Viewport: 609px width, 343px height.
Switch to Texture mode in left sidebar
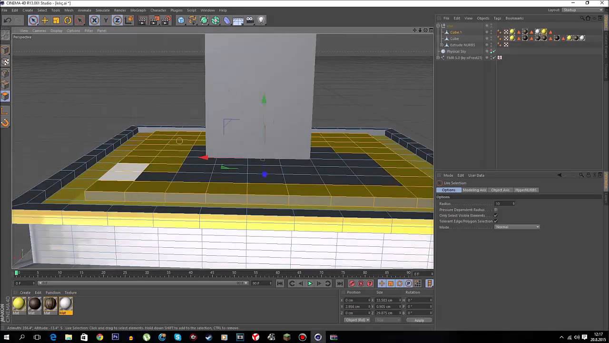pos(5,62)
